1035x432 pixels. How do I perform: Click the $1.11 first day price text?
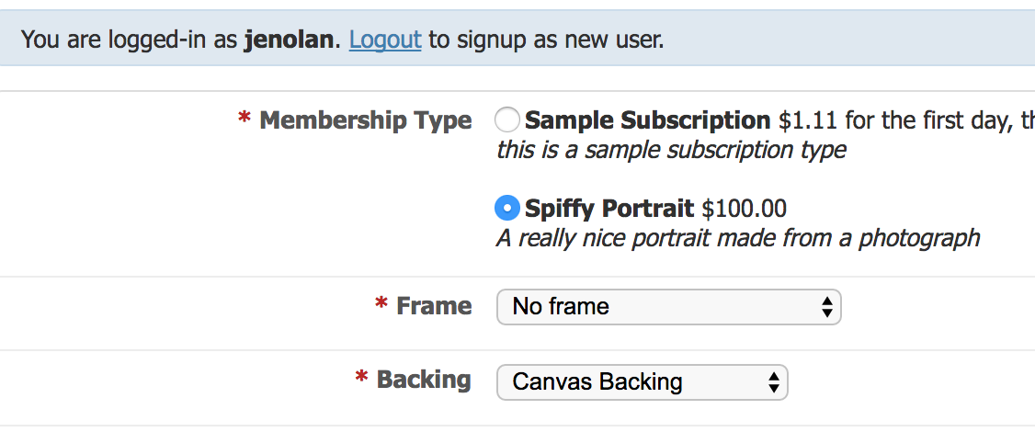(x=808, y=120)
